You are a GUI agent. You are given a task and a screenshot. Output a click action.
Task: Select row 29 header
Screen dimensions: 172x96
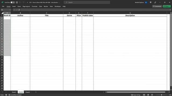point(2,88)
